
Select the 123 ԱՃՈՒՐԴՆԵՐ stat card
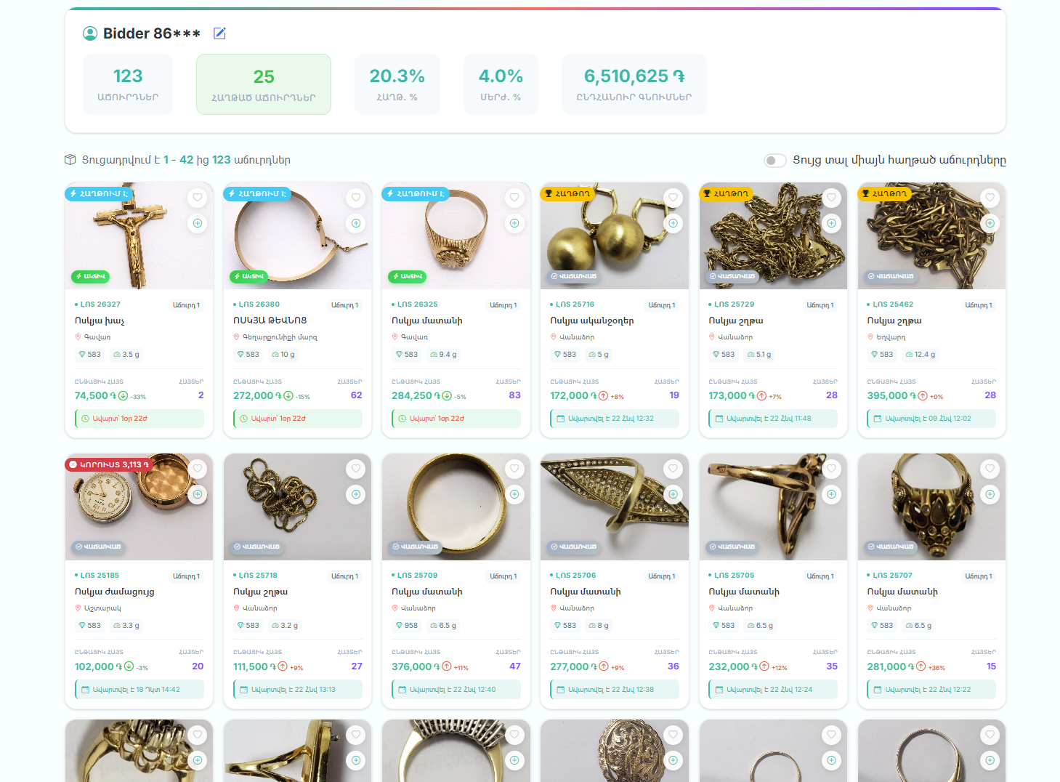click(128, 84)
